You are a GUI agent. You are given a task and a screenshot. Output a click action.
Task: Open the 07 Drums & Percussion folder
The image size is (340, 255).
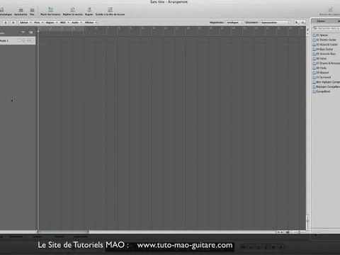[326, 63]
